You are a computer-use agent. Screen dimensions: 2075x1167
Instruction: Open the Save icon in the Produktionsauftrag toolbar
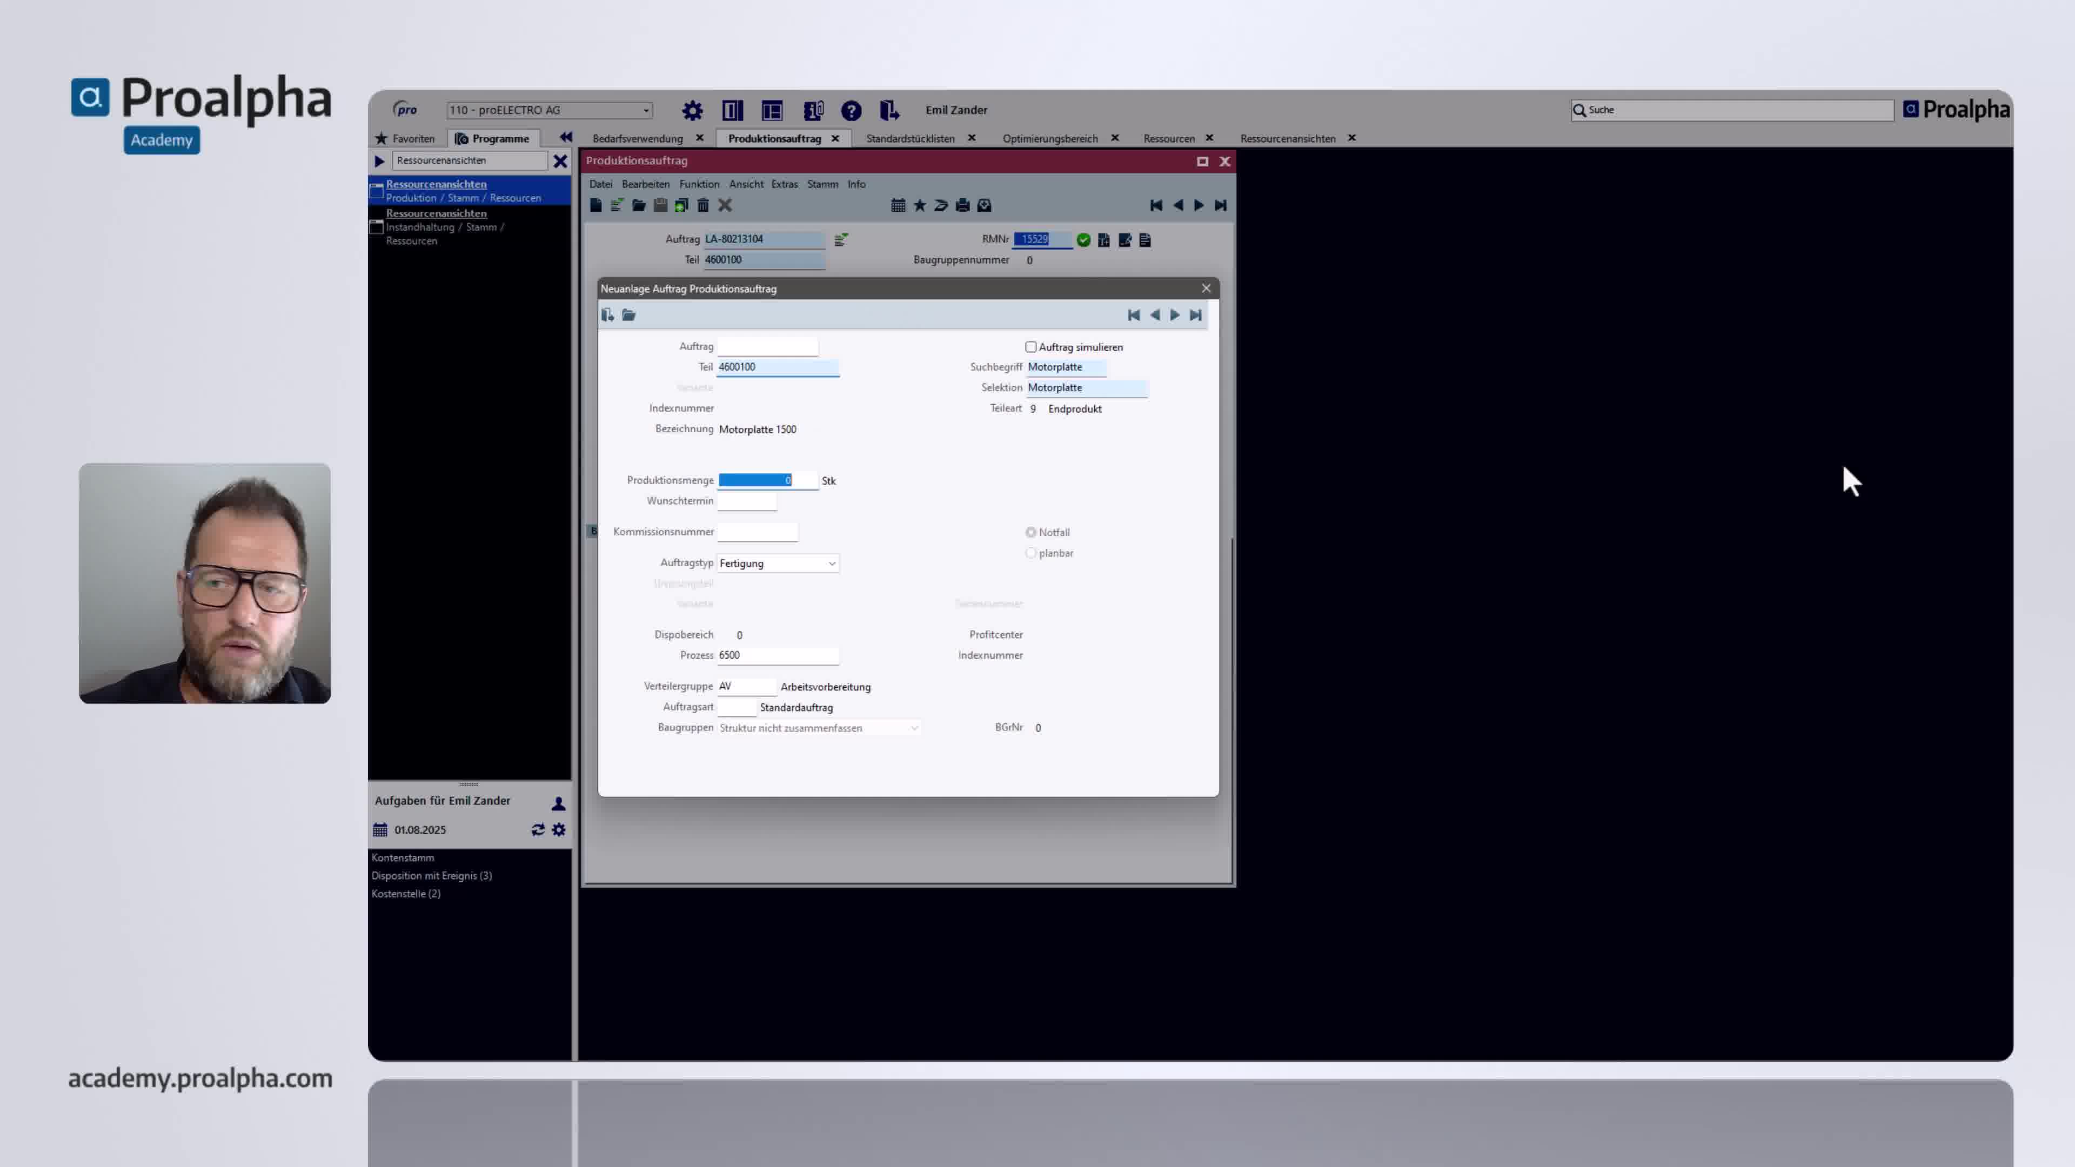(x=660, y=205)
